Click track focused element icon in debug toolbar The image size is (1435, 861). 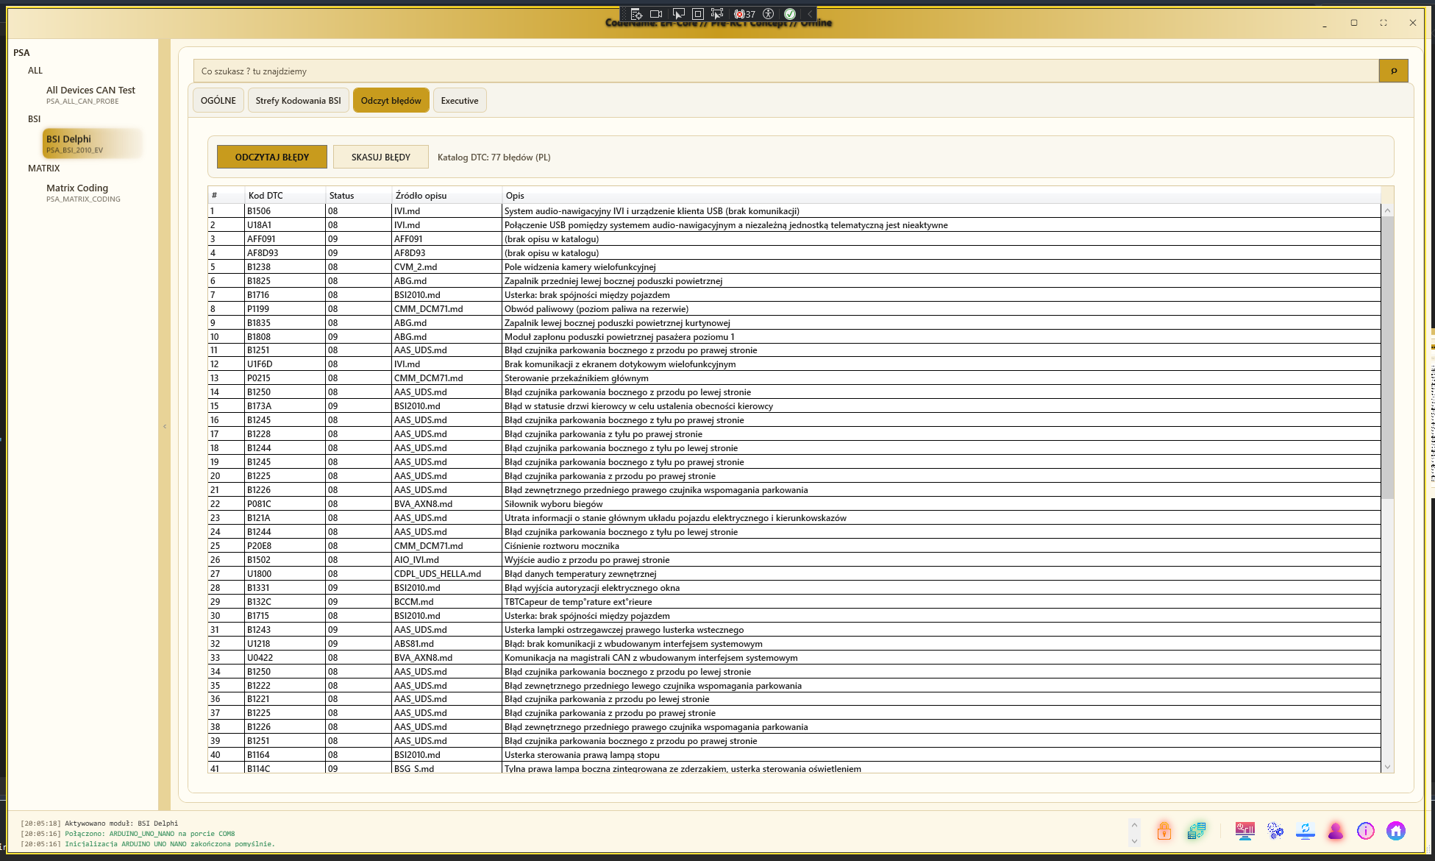click(x=717, y=13)
